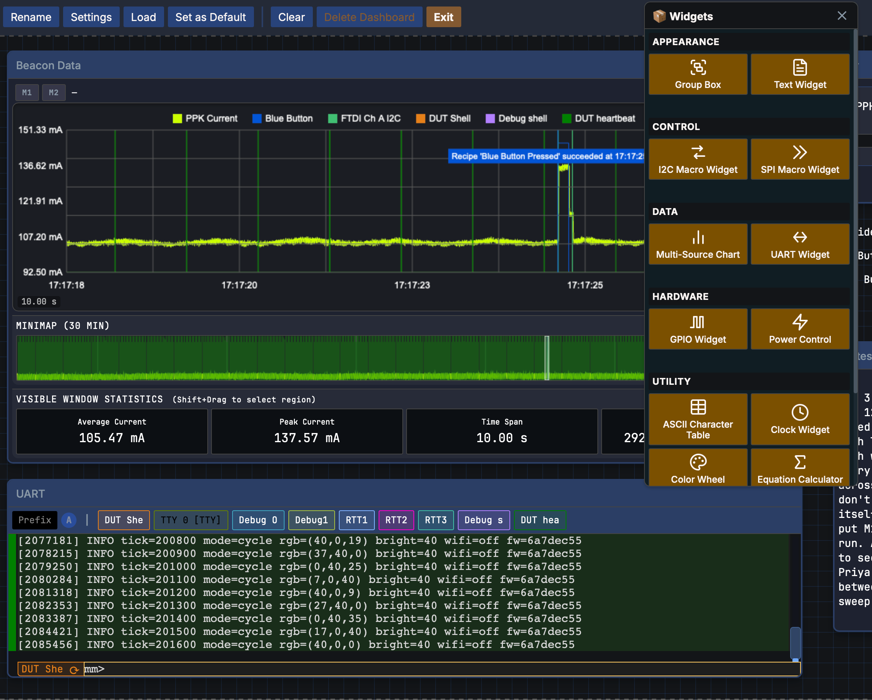Focus the UART command input field

tap(442, 669)
